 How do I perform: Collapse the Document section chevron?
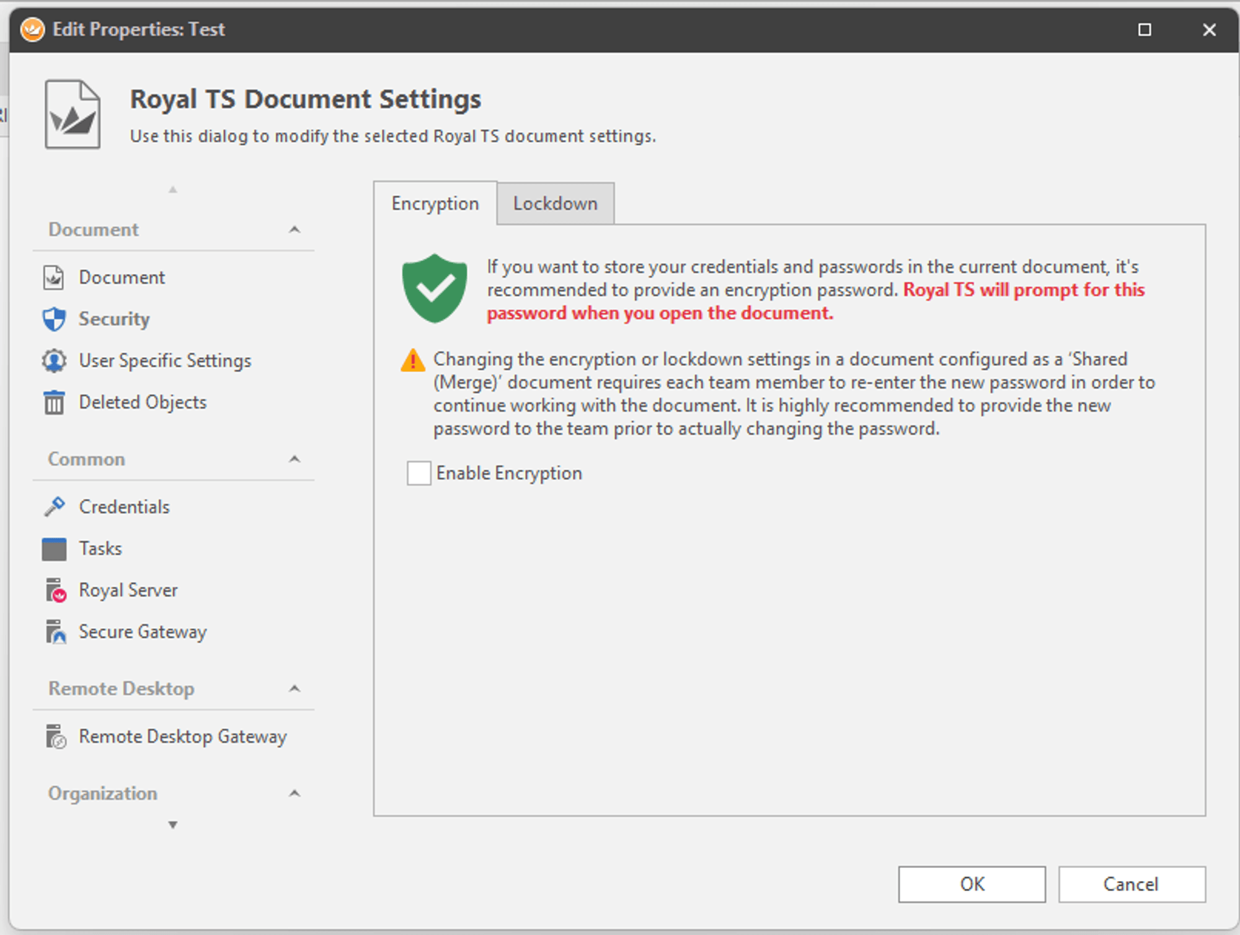tap(294, 230)
